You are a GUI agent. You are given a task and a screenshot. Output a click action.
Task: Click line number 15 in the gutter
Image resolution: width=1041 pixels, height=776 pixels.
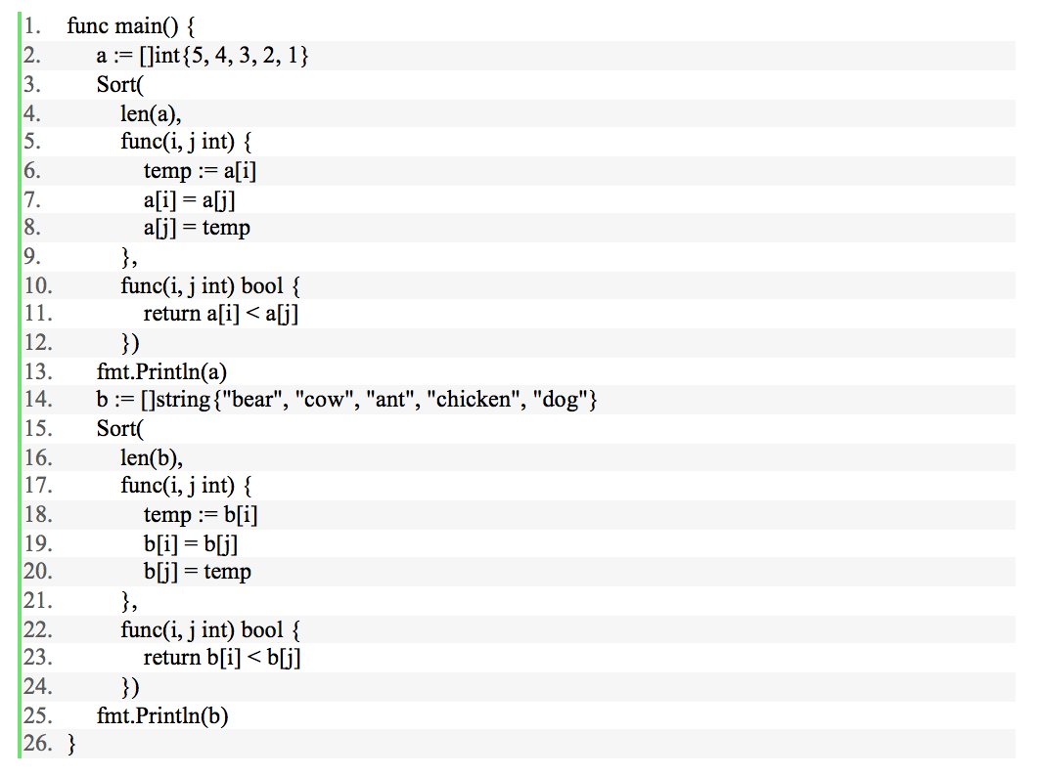pyautogui.click(x=37, y=429)
